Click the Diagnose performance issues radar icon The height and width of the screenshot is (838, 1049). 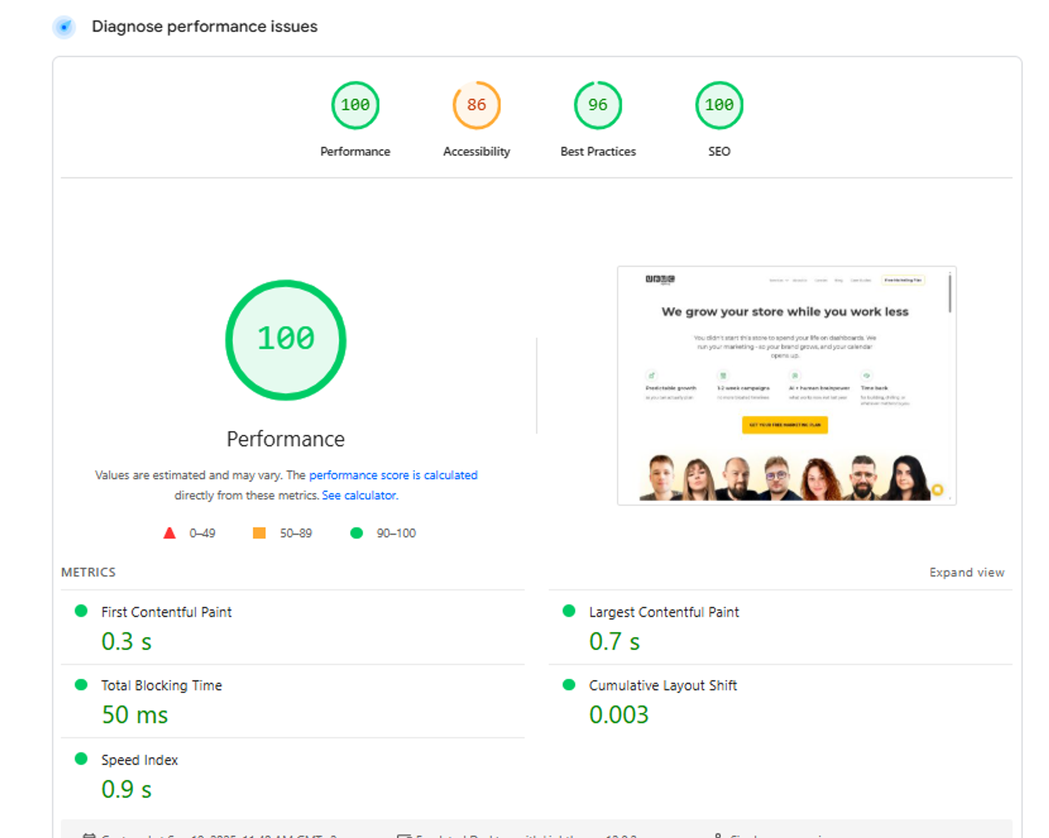(64, 27)
